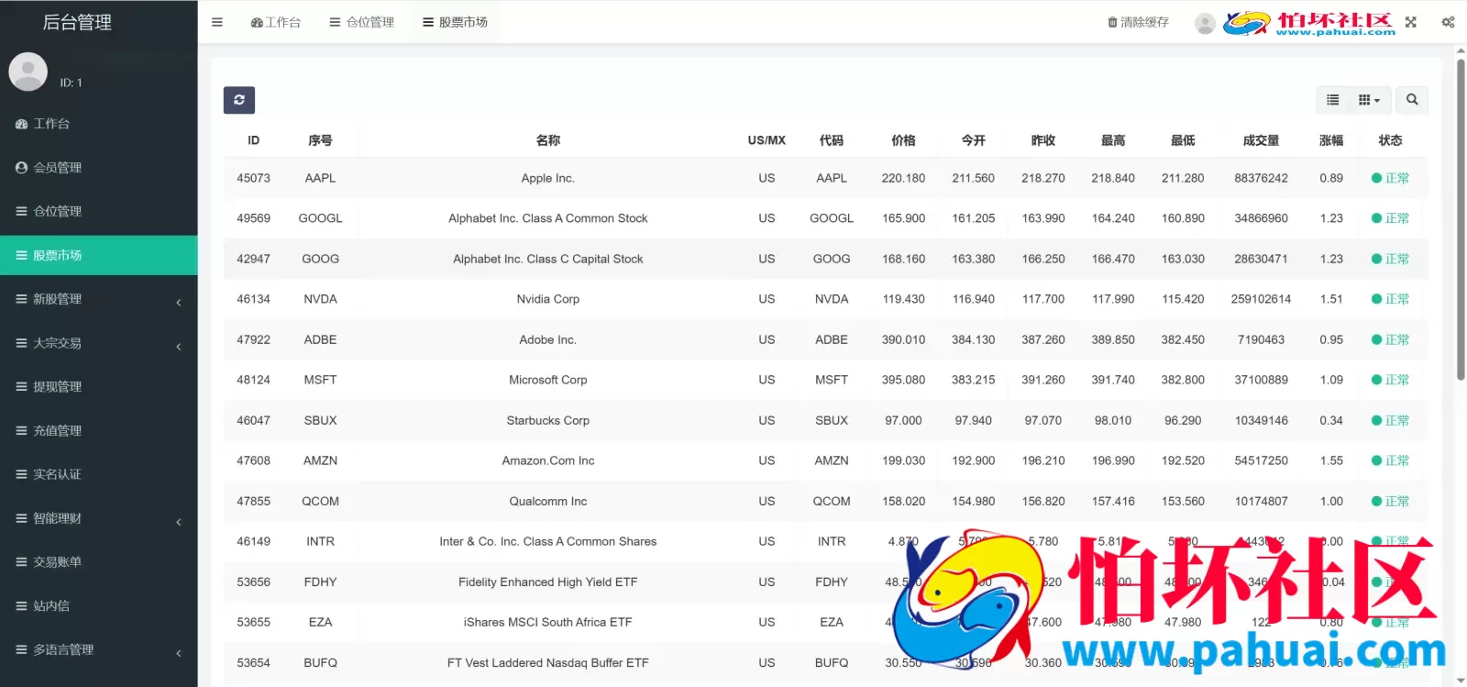
Task: Toggle list view icon
Action: tap(1332, 100)
